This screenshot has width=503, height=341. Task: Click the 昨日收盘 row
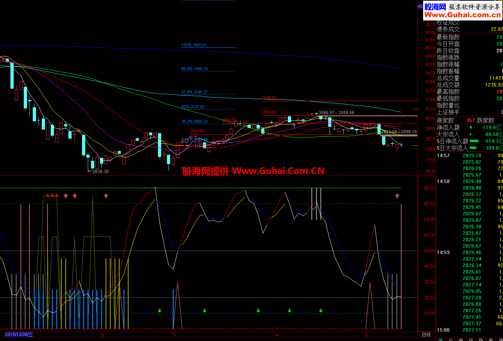click(x=470, y=51)
